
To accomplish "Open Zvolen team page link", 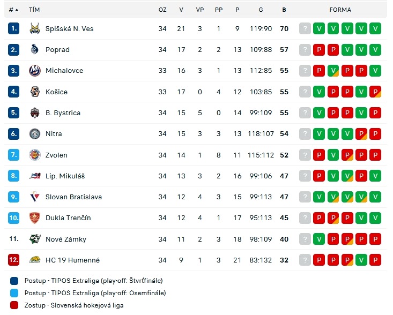I will point(56,155).
